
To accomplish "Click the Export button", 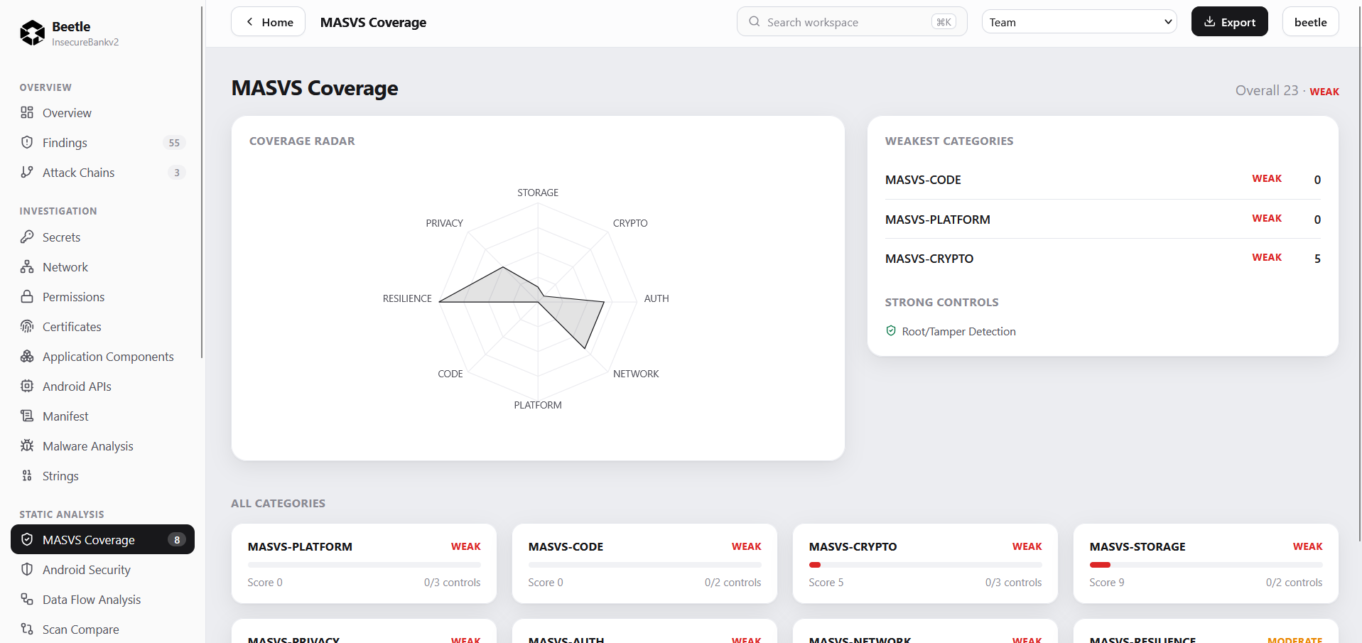I will (1229, 21).
